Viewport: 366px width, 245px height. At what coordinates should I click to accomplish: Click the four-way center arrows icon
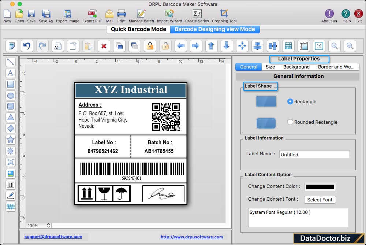click(x=242, y=46)
